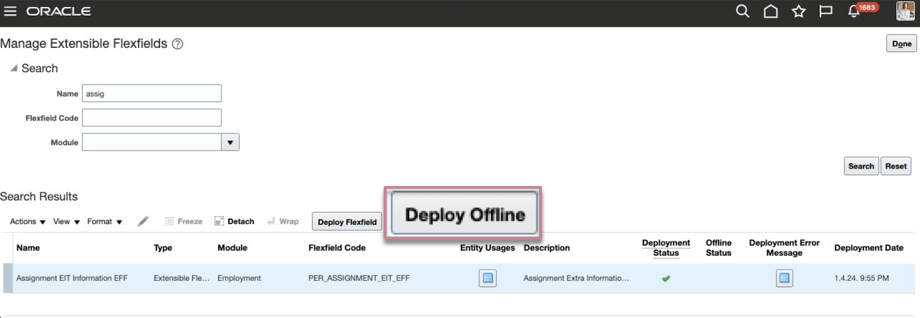This screenshot has width=920, height=318.
Task: Open the Watchlist flag icon
Action: (826, 11)
